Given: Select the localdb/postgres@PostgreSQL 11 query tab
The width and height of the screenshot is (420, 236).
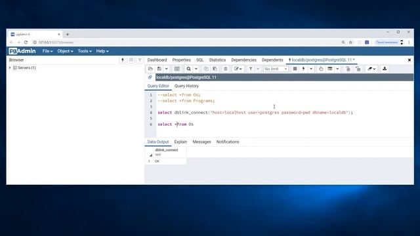Looking at the screenshot, I should [x=322, y=60].
